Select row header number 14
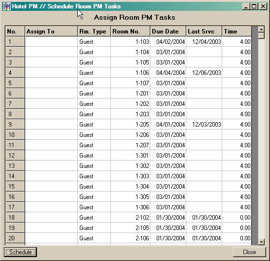This screenshot has height=261, width=270. 15,176
